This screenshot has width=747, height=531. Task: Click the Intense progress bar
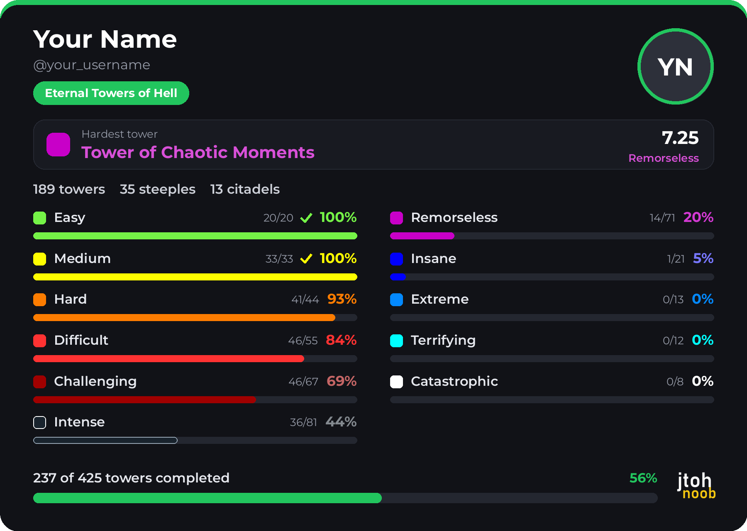pos(195,440)
